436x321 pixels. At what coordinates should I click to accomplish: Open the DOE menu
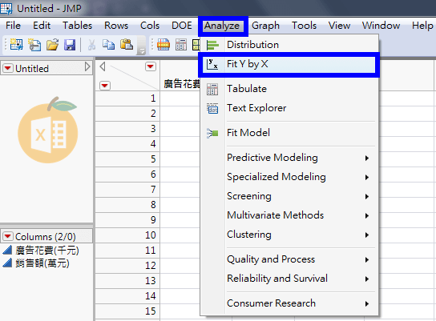[x=182, y=26]
